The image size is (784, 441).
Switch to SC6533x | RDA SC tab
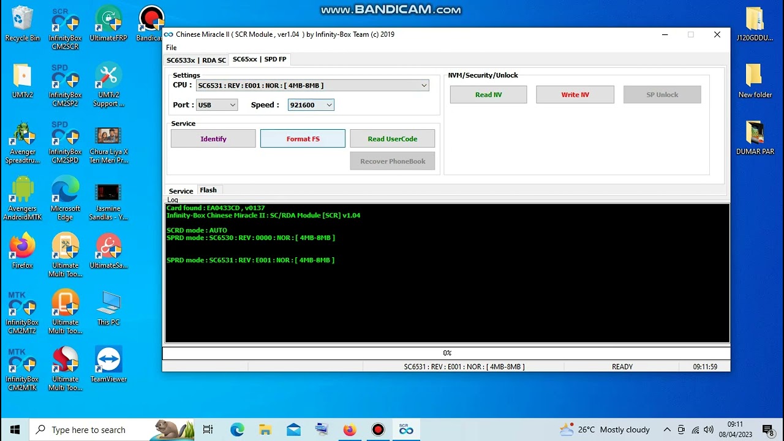tap(197, 60)
